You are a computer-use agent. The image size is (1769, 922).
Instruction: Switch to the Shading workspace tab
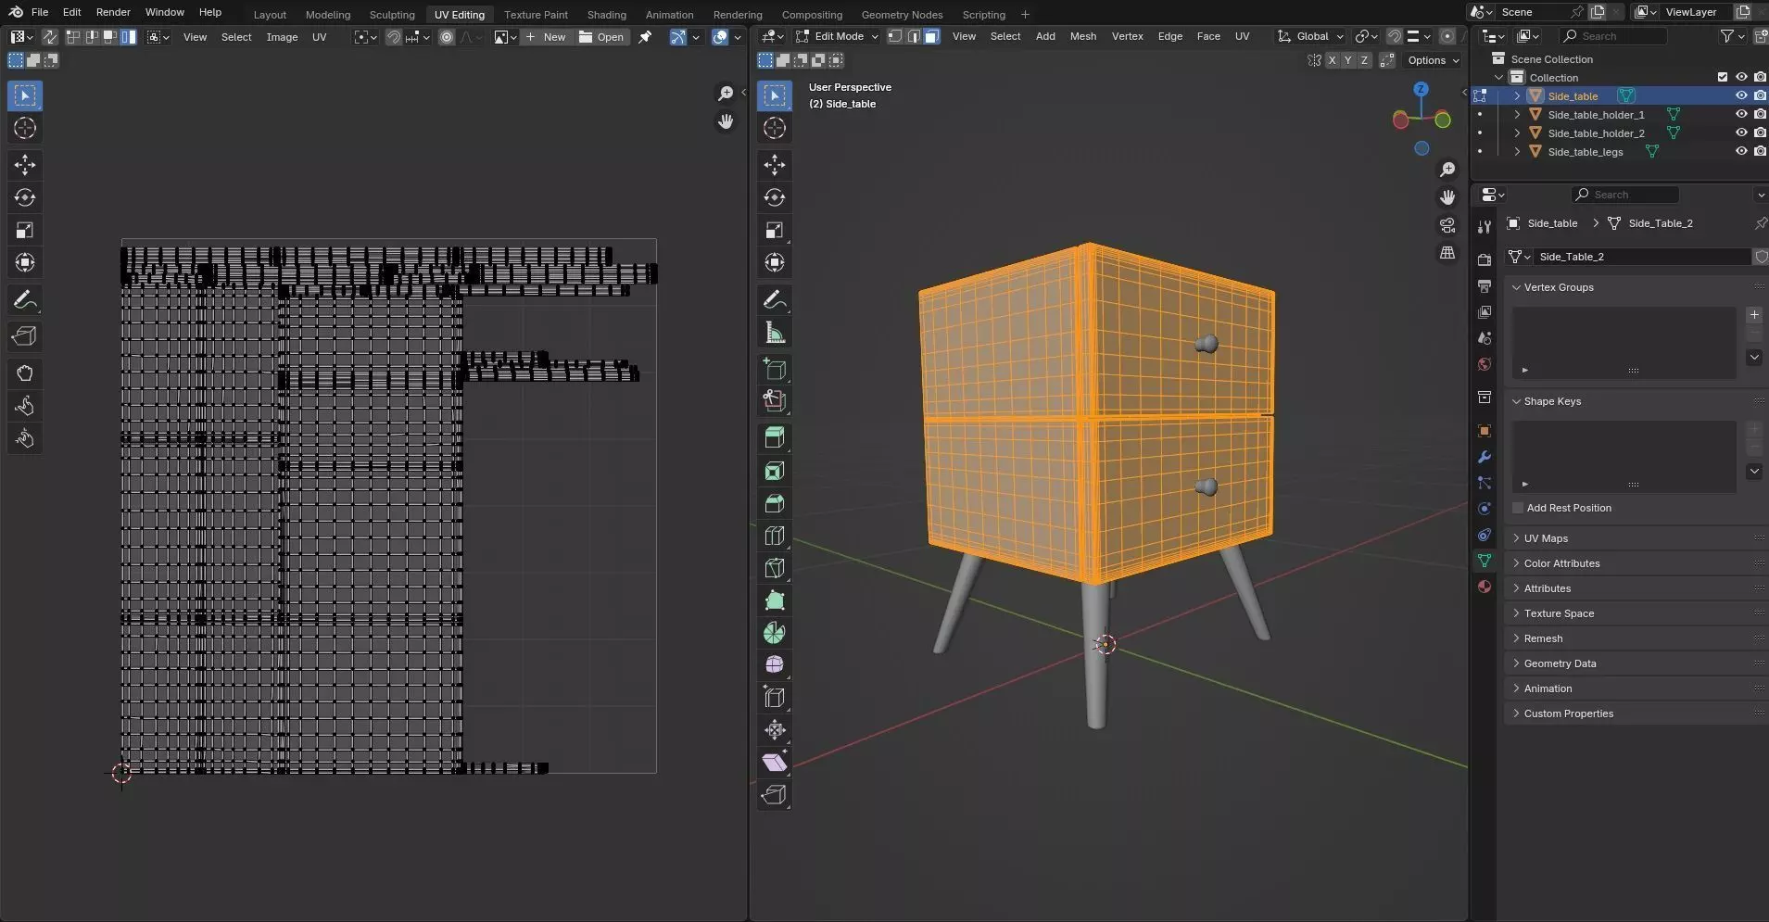[x=606, y=14]
